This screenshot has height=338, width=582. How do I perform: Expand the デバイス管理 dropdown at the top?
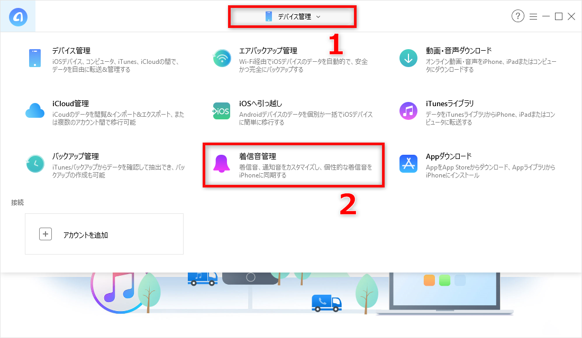[x=292, y=16]
